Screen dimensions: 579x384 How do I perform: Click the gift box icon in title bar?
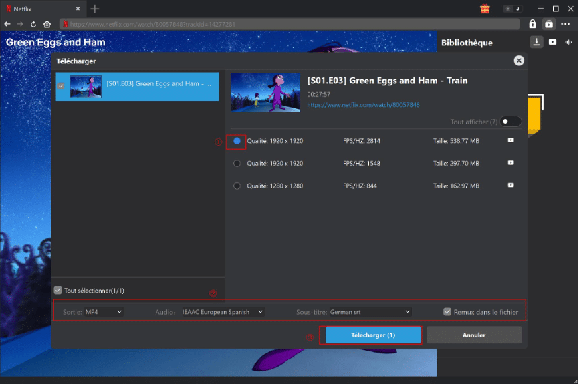click(485, 9)
